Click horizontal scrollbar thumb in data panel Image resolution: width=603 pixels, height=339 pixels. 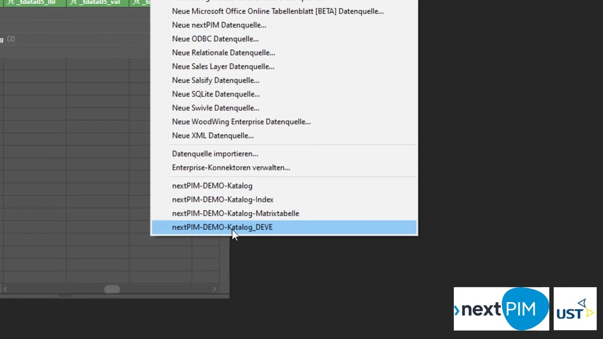(x=112, y=289)
